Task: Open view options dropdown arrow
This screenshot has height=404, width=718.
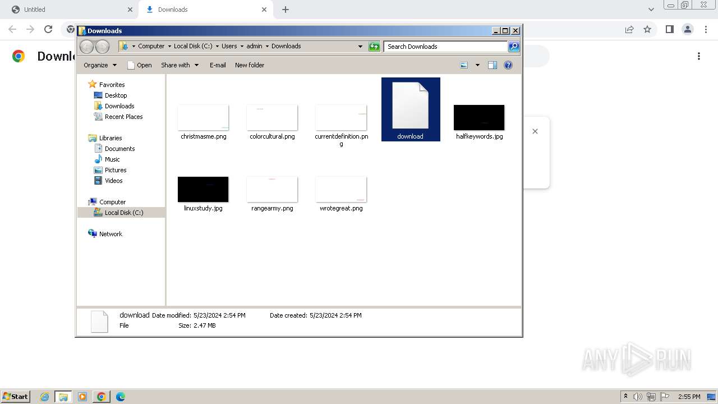Action: point(477,65)
